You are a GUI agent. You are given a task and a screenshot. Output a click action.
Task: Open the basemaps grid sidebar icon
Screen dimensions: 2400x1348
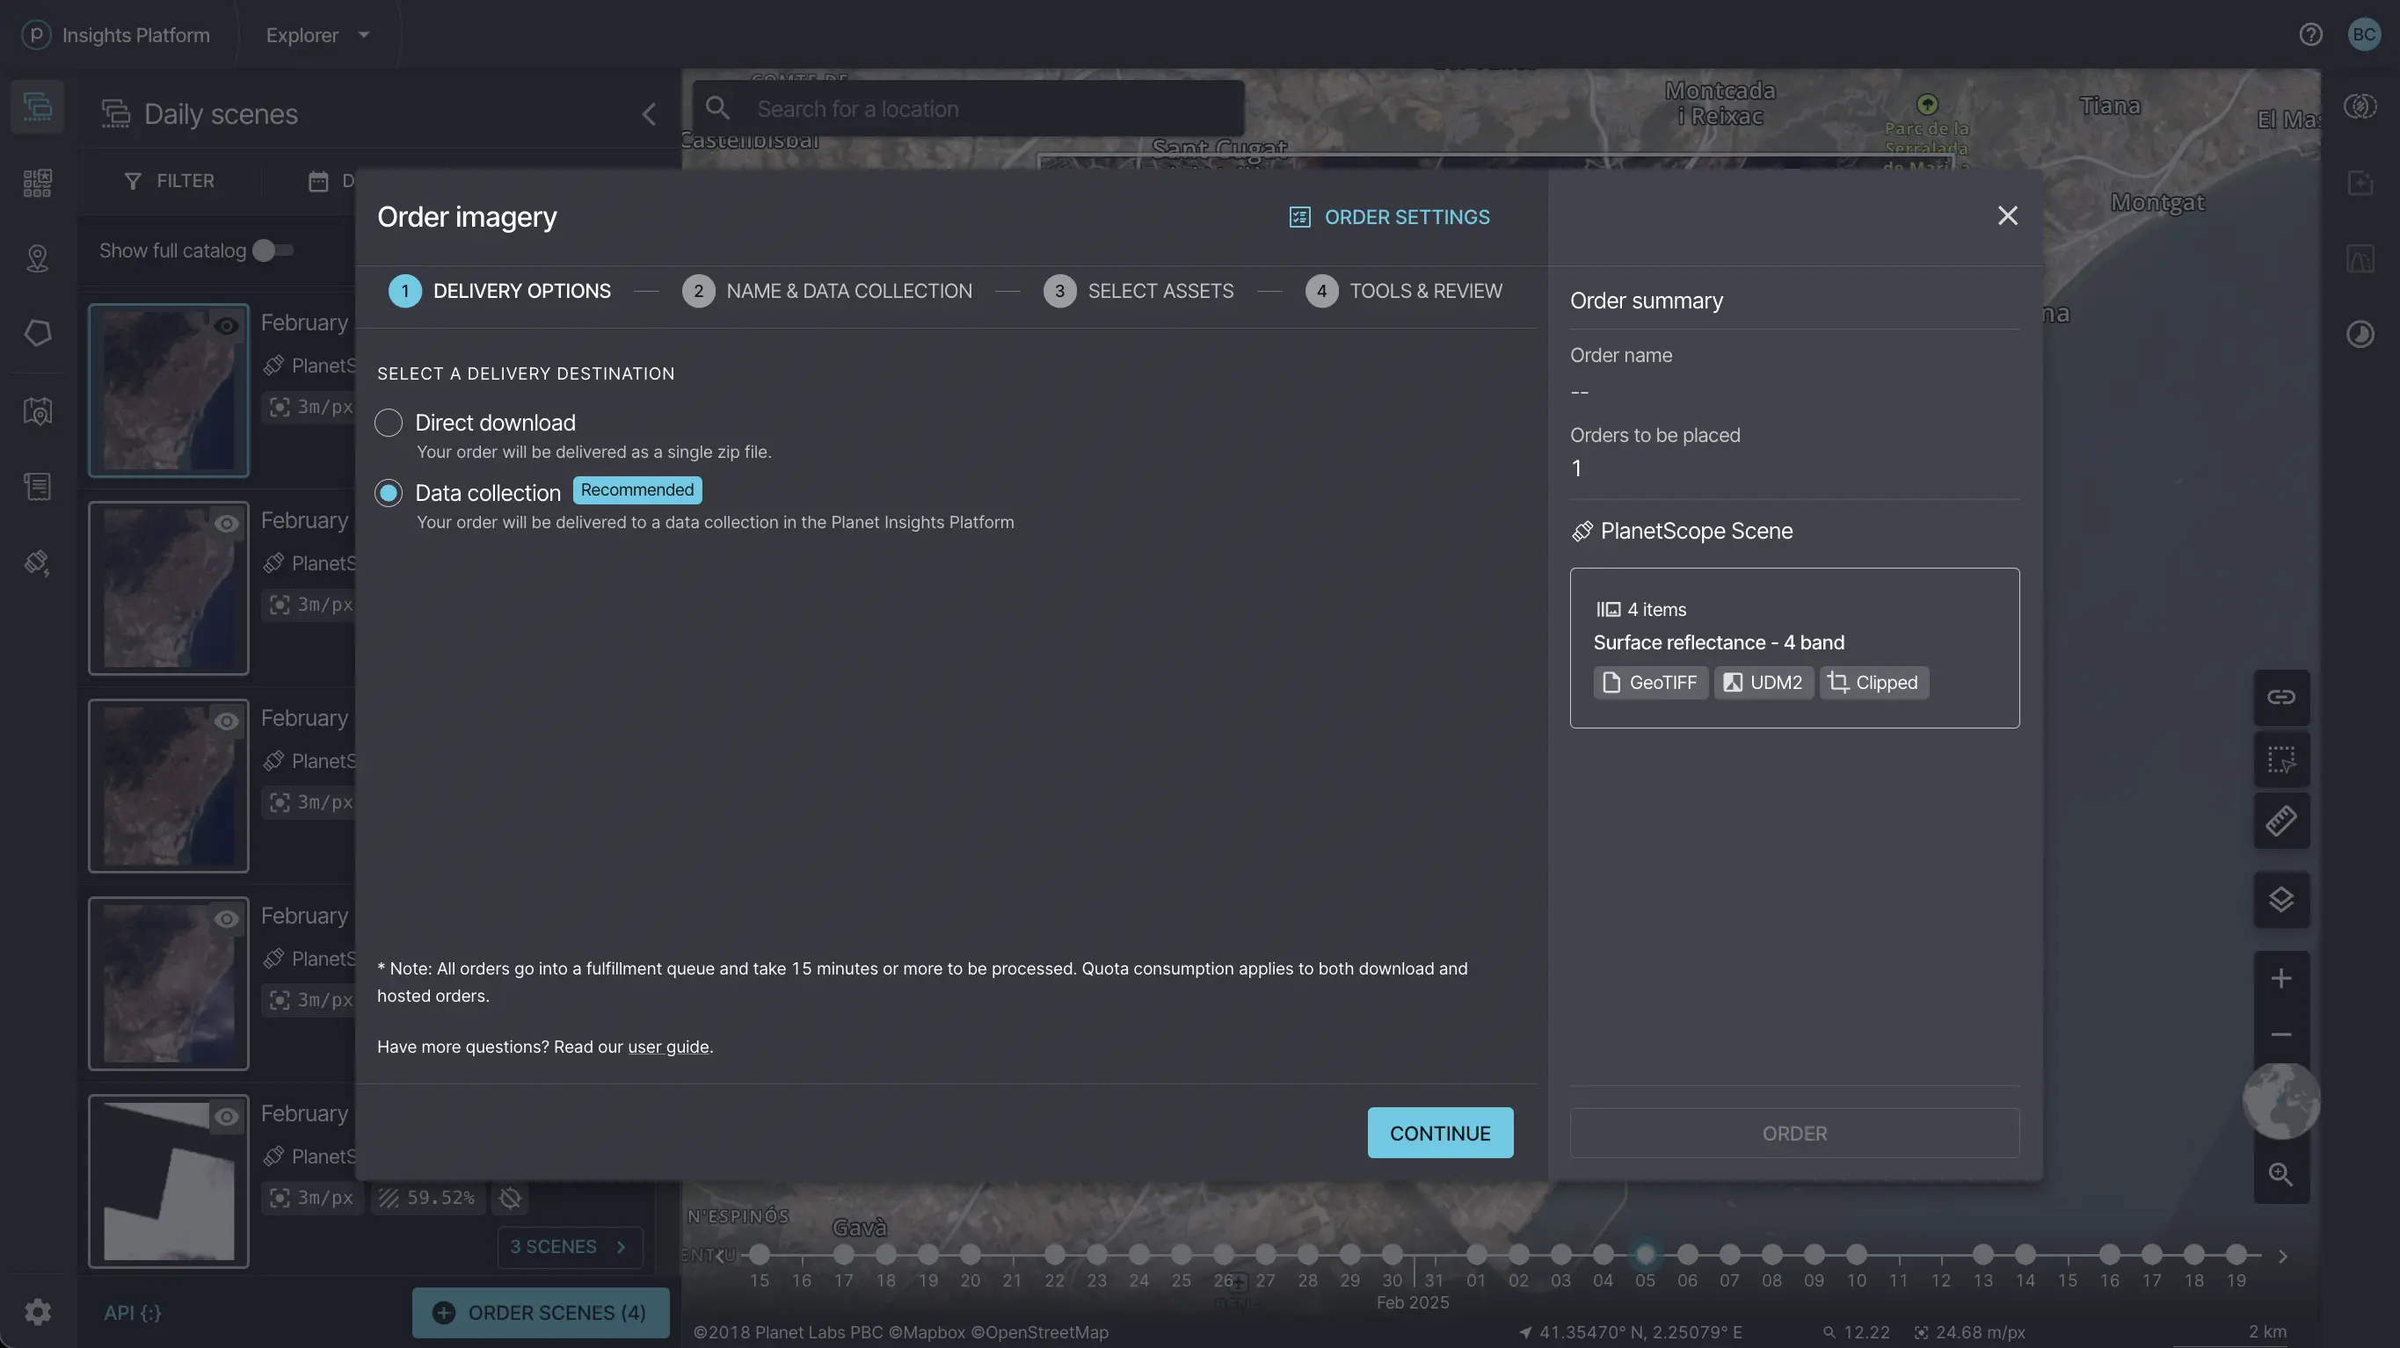(x=37, y=183)
